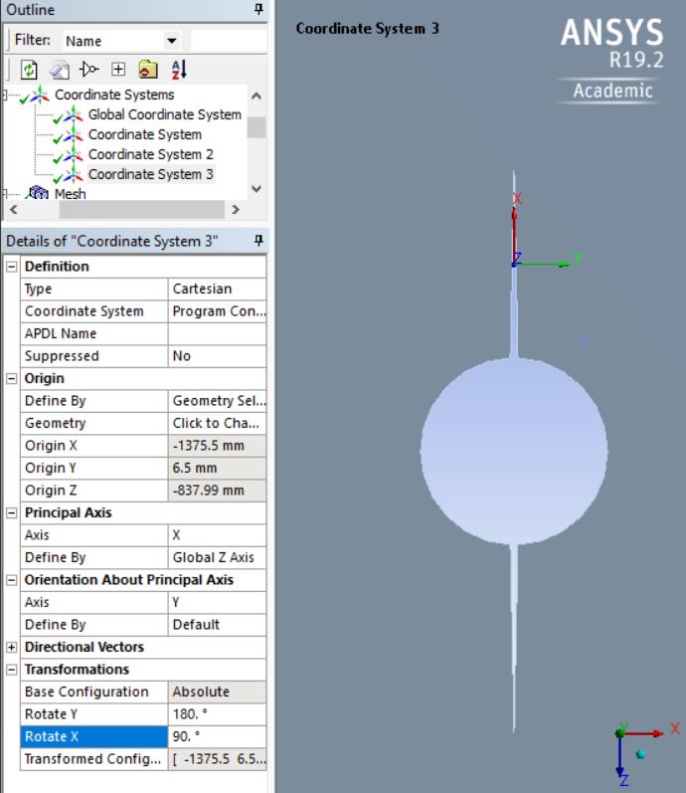This screenshot has width=686, height=793.
Task: Pin the Details panel
Action: [258, 240]
